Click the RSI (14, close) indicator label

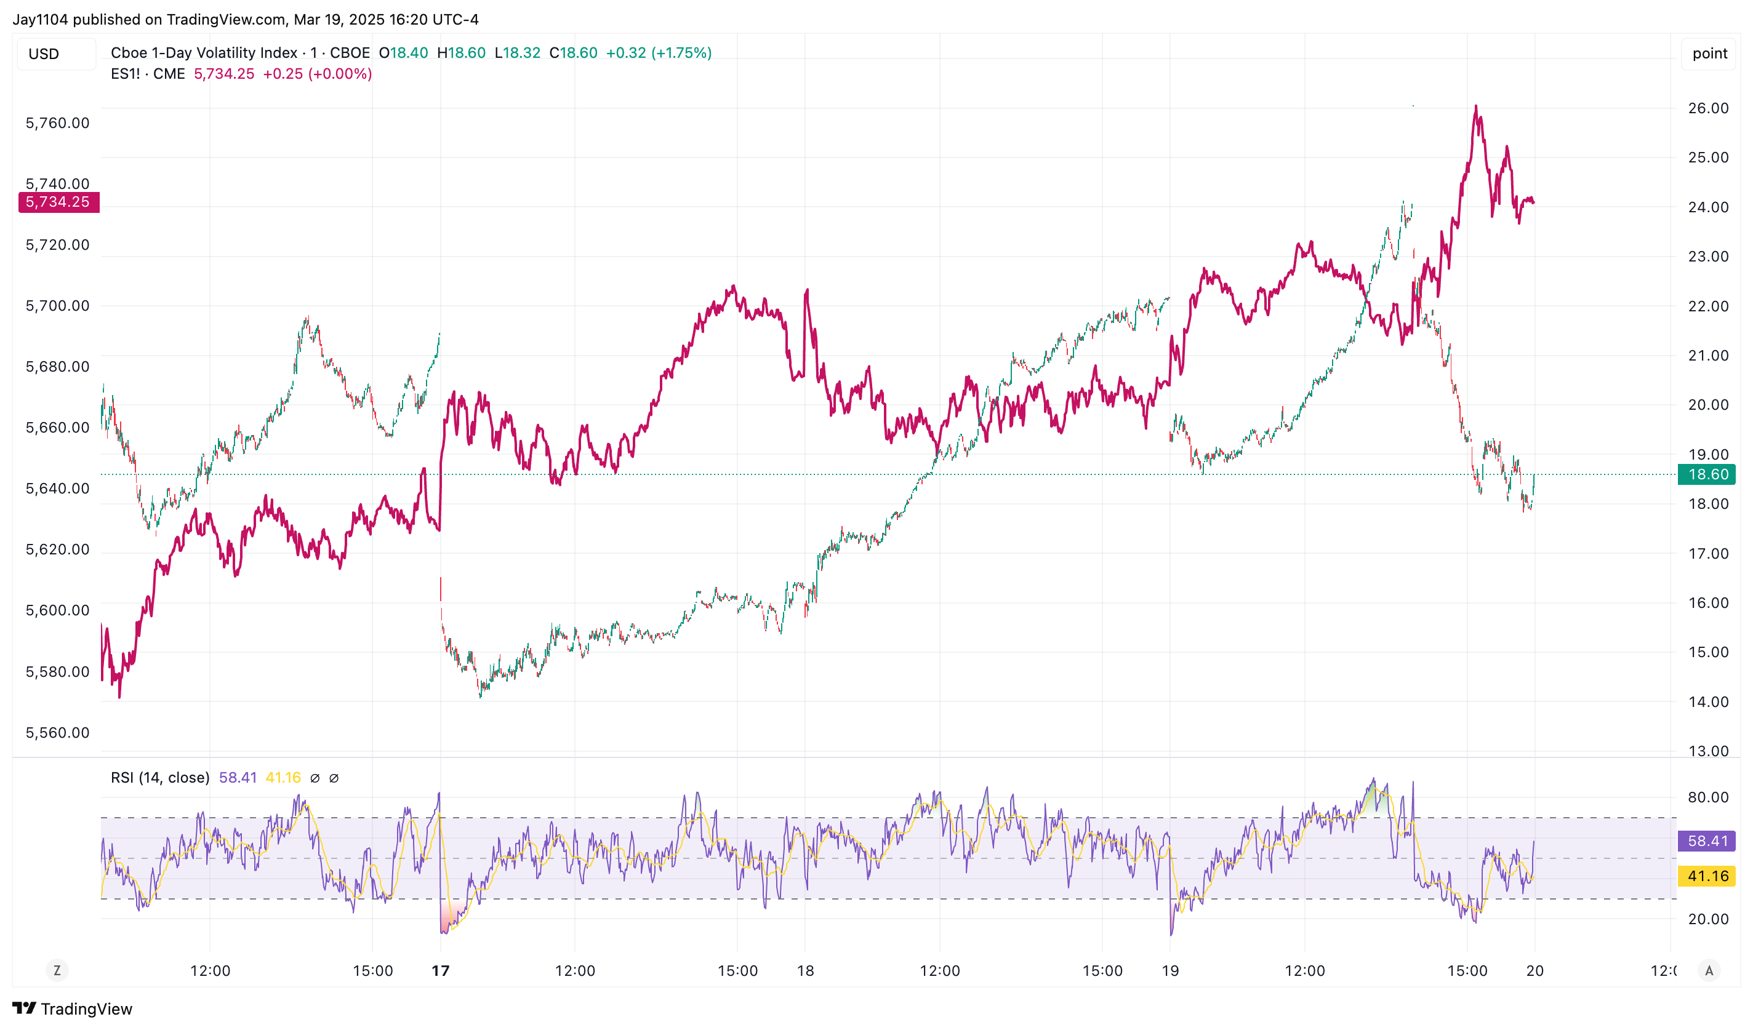[160, 778]
